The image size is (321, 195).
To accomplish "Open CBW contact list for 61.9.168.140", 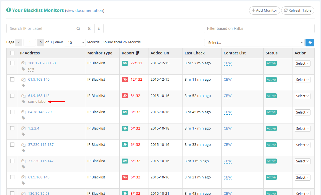I will tap(228, 80).
